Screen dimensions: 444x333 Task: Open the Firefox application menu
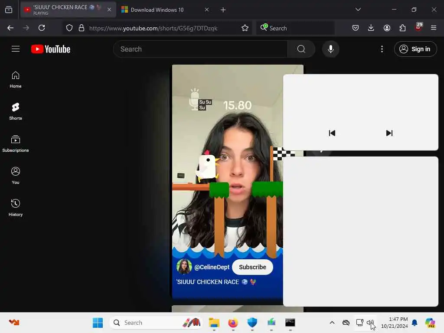coord(434,28)
